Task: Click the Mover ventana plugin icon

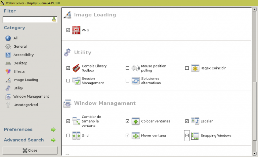Action: pyautogui.click(x=135, y=136)
